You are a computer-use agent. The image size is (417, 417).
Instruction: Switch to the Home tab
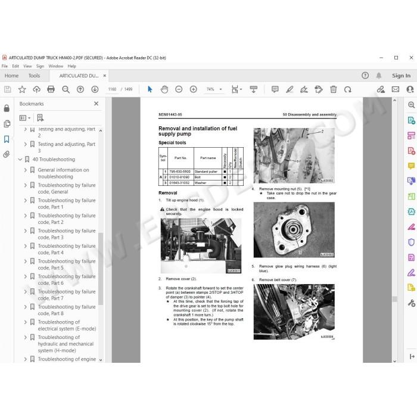click(x=12, y=76)
